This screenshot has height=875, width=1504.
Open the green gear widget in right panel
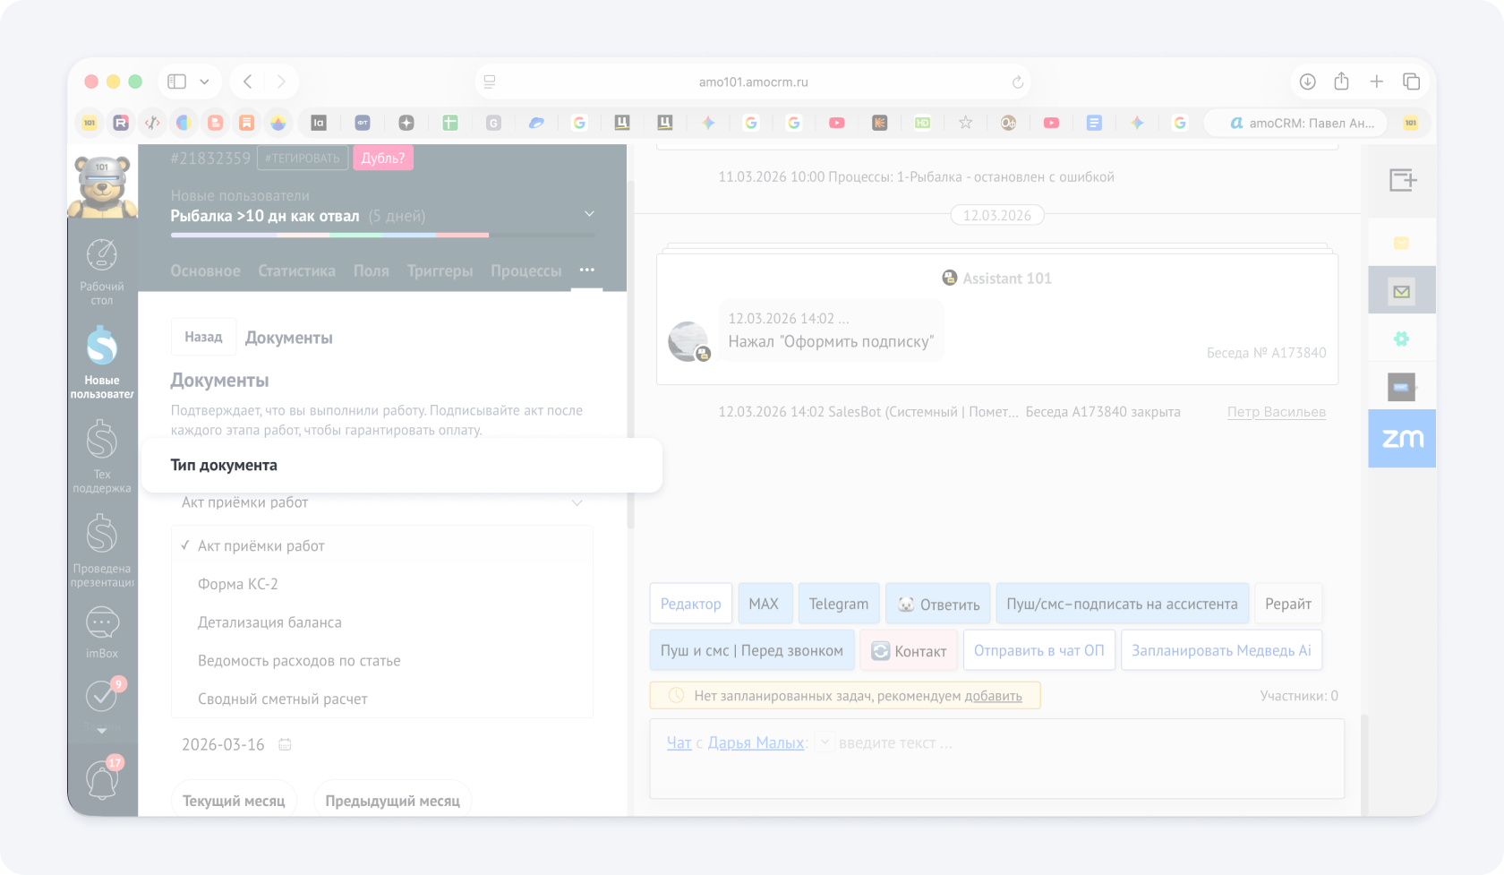pos(1401,339)
